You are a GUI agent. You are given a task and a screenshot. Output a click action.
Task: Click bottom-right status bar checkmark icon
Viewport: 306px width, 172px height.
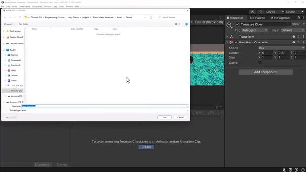(303, 170)
